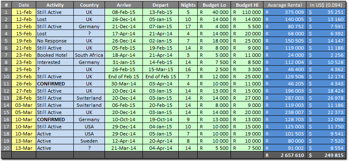The width and height of the screenshot is (349, 162).
Task: Select the 10-Oct-14 arrive date cell
Action: pos(124,120)
